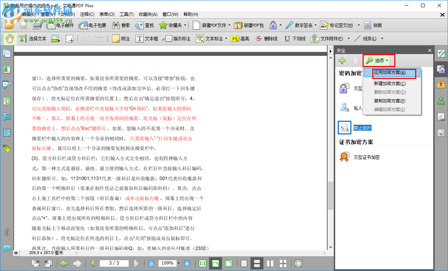
Task: Click the 查找 find button
Action: point(145,25)
